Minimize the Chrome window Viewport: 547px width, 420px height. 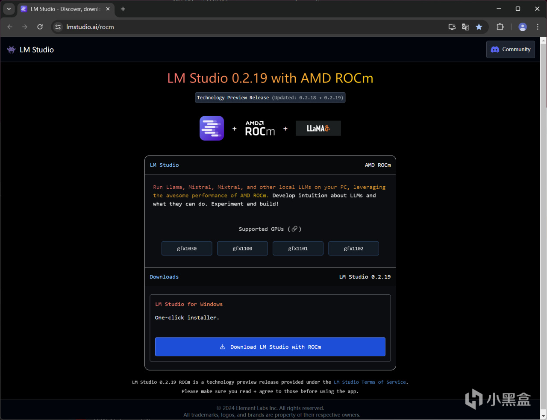click(x=499, y=9)
